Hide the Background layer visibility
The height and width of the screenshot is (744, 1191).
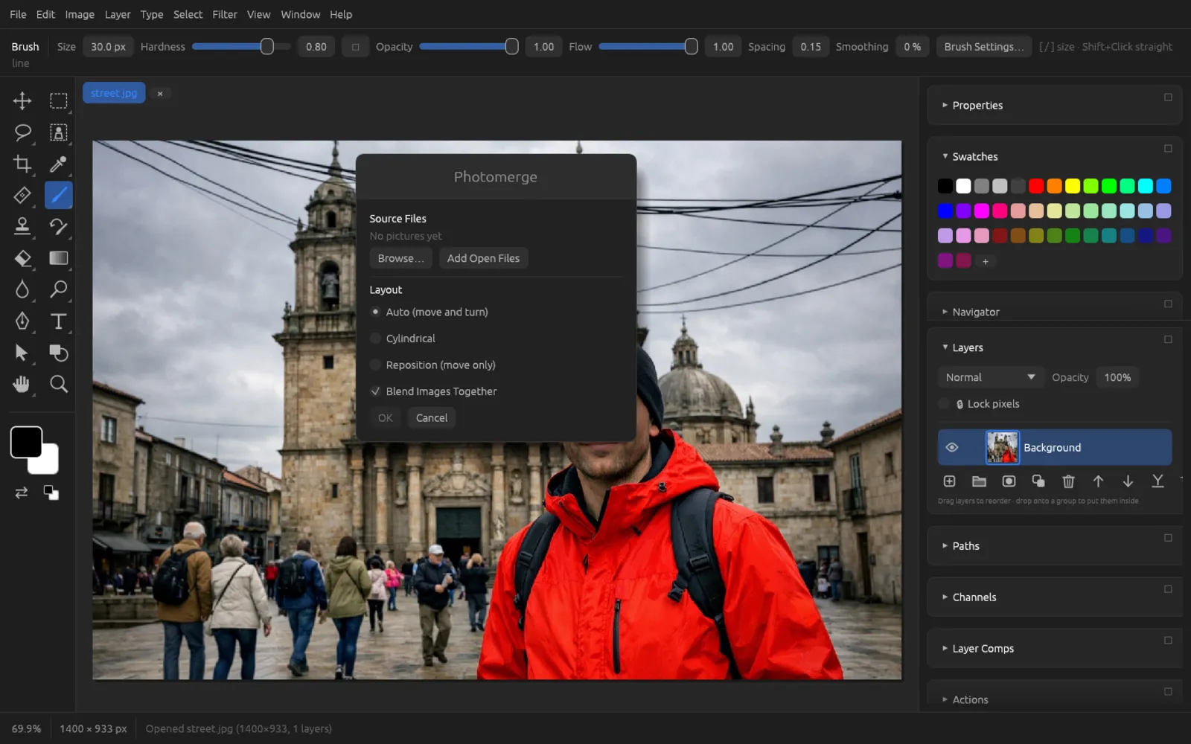(951, 447)
